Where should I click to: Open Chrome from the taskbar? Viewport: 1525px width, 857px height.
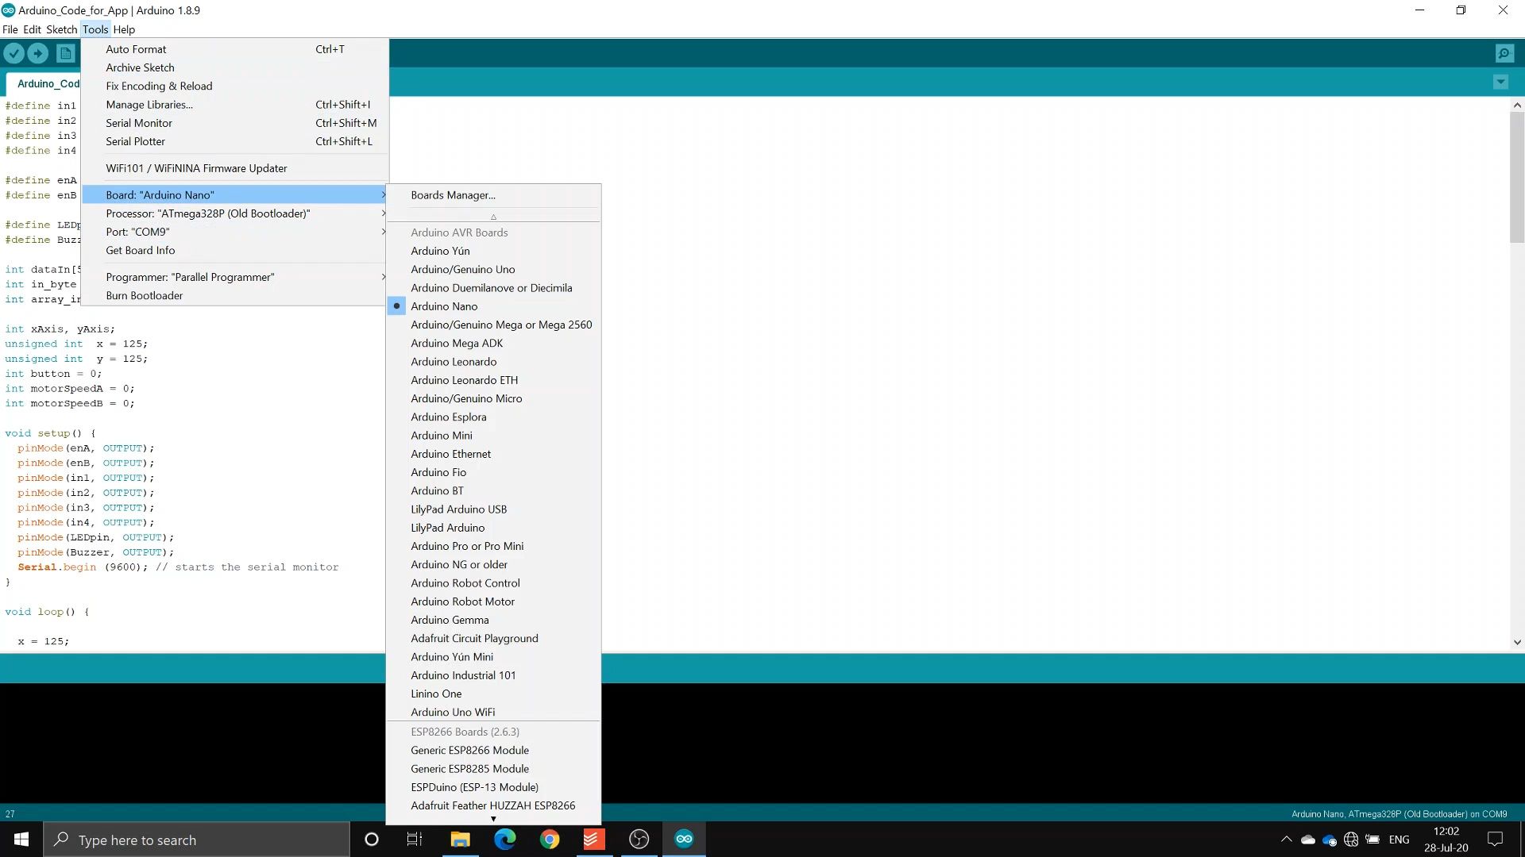(550, 839)
